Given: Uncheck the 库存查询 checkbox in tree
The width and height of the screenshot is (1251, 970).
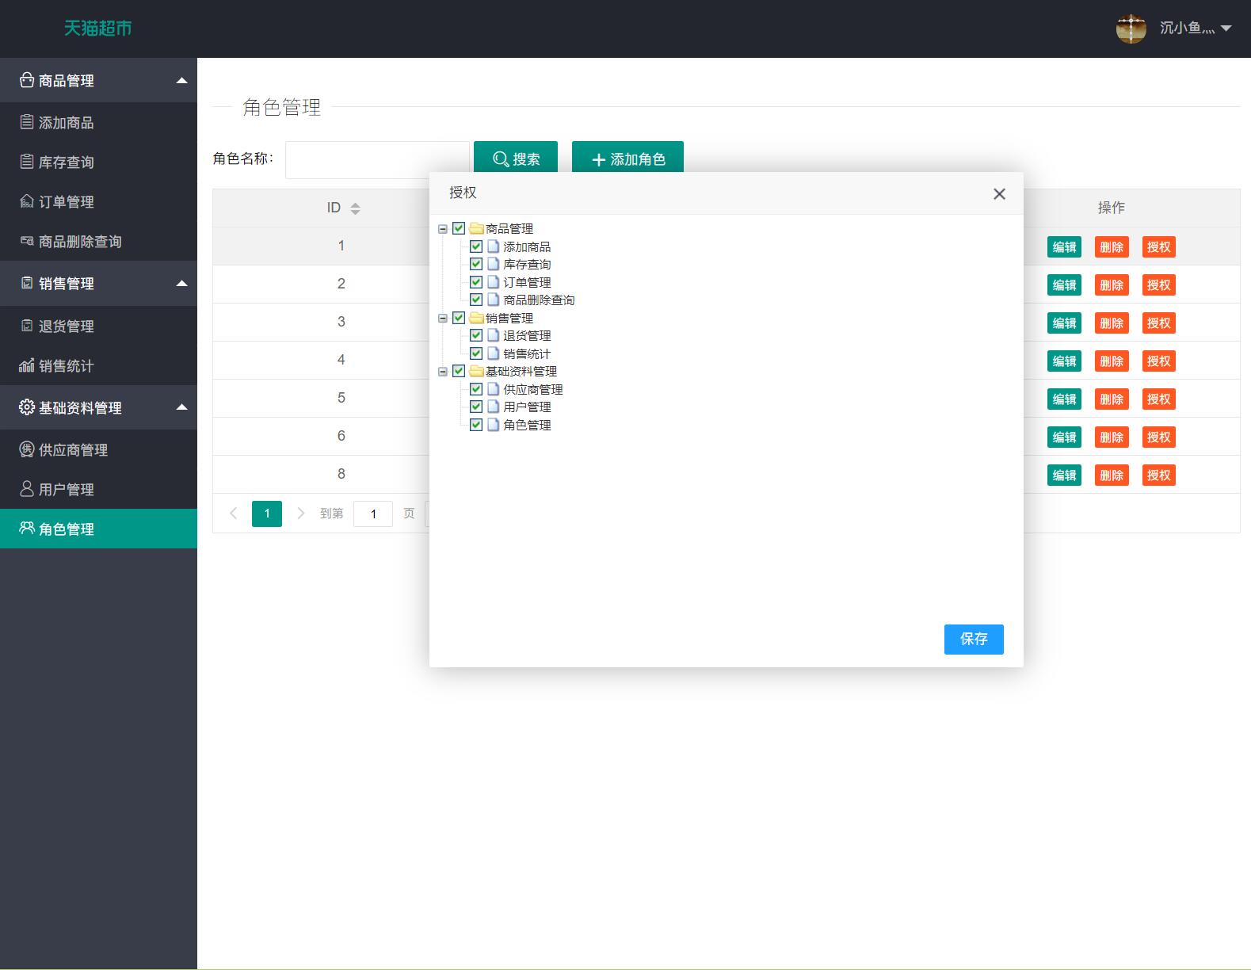Looking at the screenshot, I should point(476,264).
